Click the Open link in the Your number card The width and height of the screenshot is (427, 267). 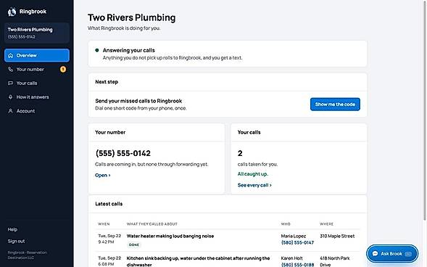103,175
